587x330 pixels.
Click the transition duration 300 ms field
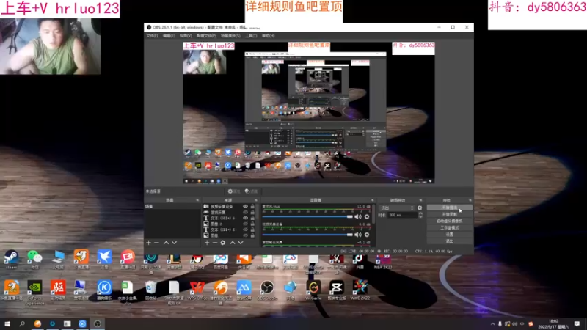click(402, 215)
